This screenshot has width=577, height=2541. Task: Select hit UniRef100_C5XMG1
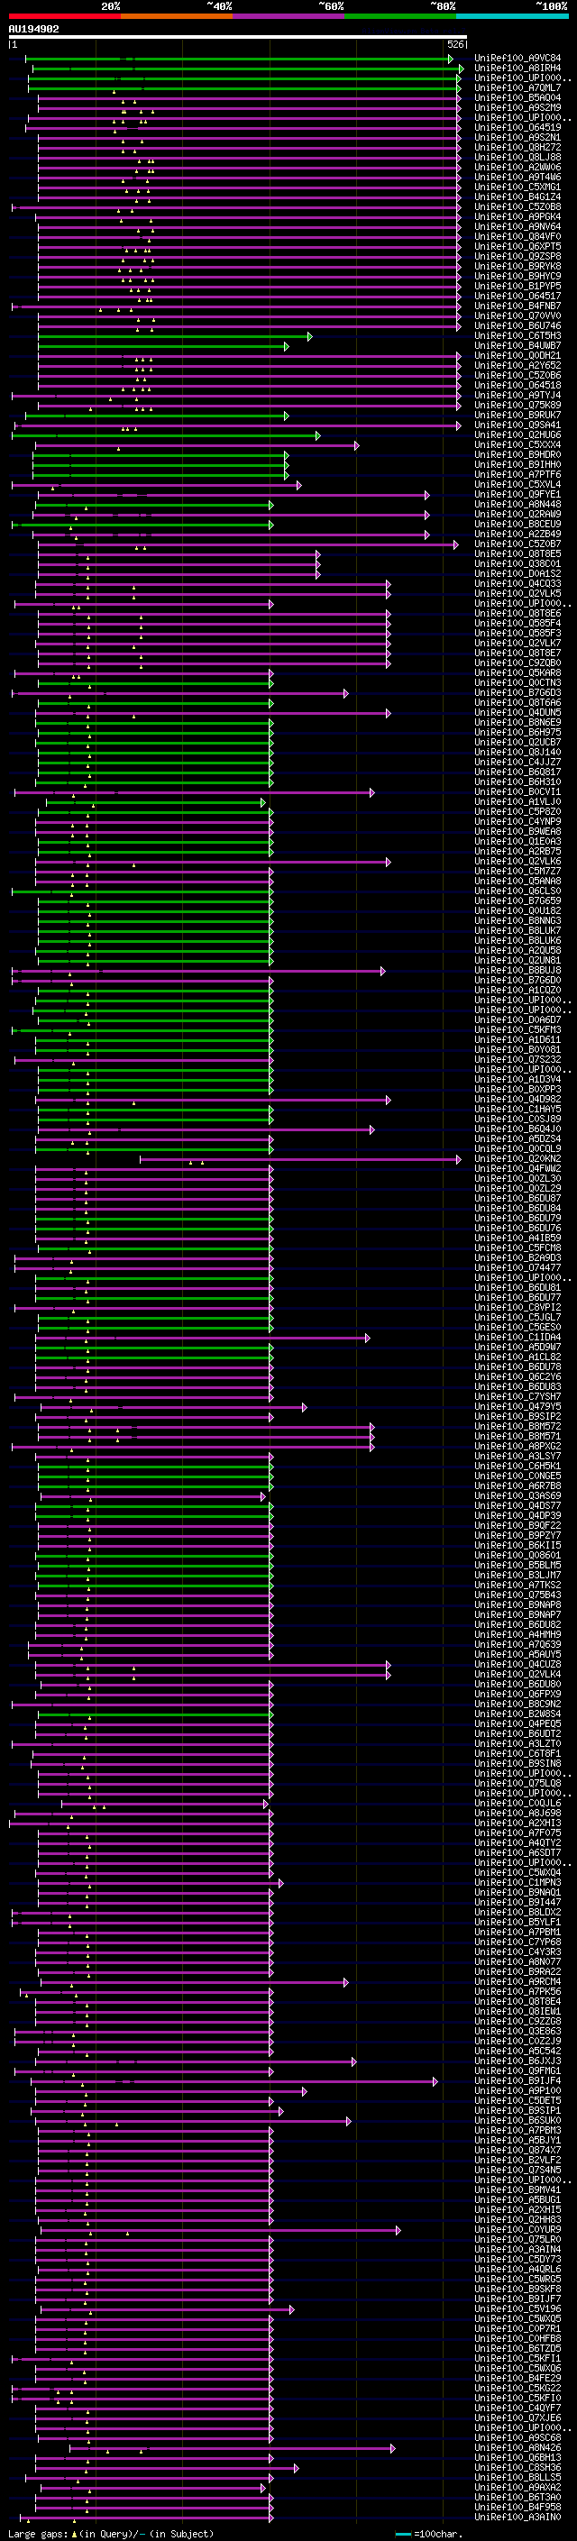[517, 187]
